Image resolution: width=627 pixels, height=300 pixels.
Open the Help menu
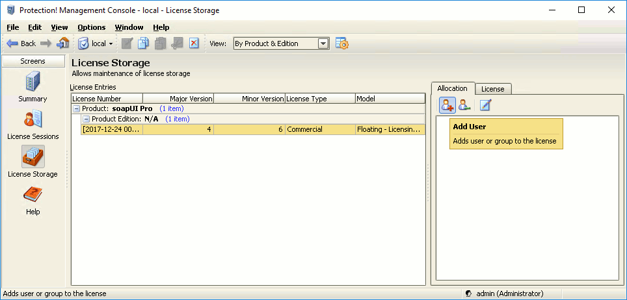tap(161, 27)
